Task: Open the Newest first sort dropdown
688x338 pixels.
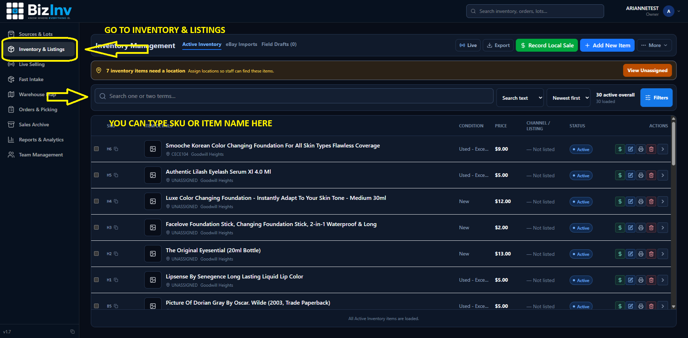Action: pos(568,98)
